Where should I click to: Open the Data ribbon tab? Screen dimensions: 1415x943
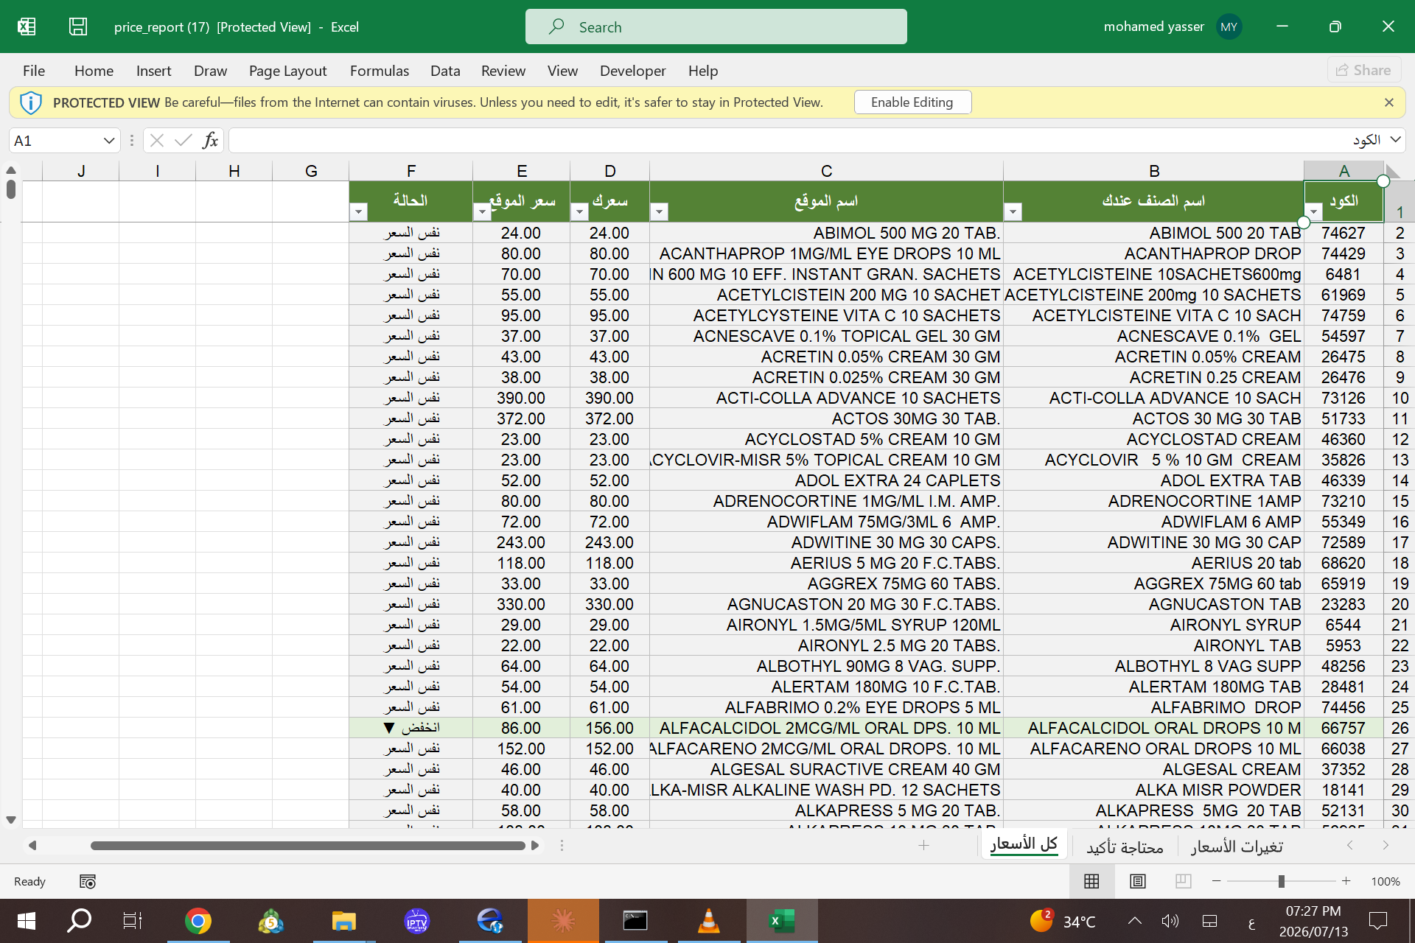coord(445,71)
